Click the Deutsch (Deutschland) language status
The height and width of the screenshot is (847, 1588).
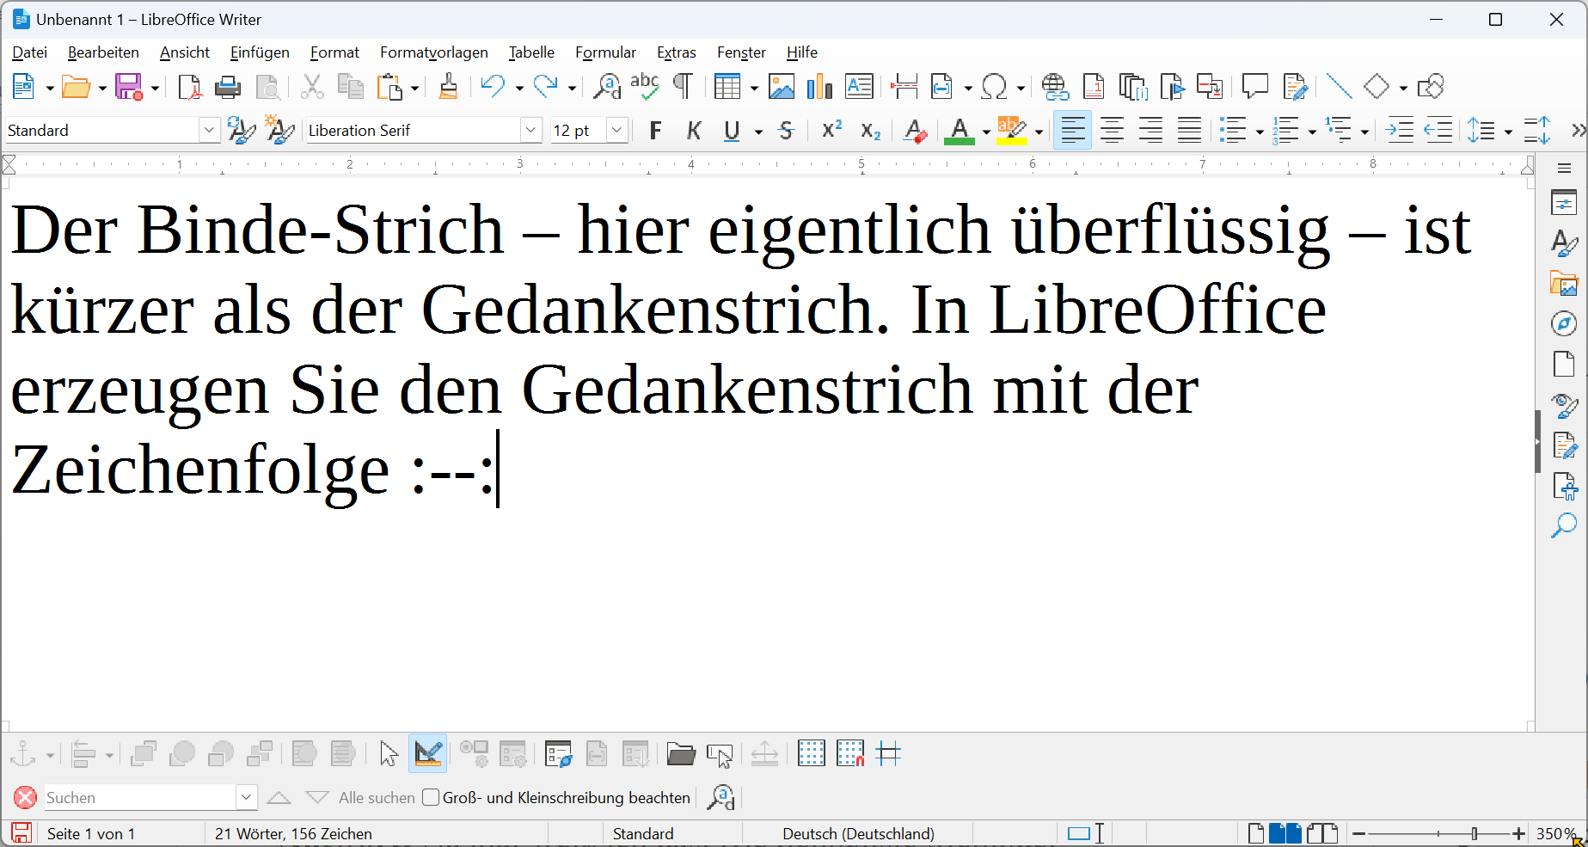tap(858, 834)
